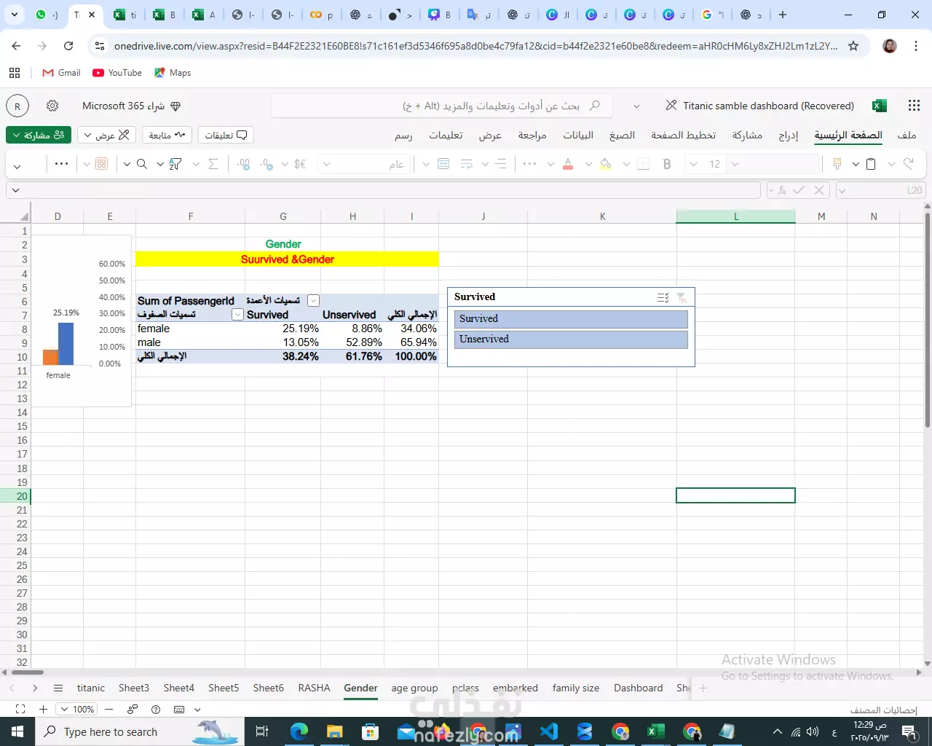The width and height of the screenshot is (932, 746).
Task: Click the conditional formatting table icon
Action: (102, 164)
